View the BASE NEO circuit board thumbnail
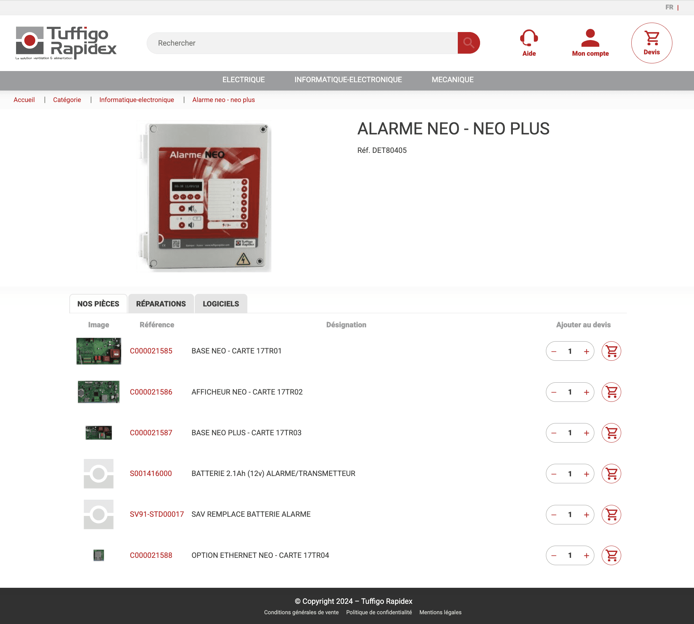 [x=99, y=351]
